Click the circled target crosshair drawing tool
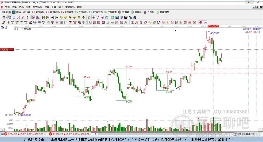Screen dimensions: 263x142 pyautogui.click(x=52, y=23)
